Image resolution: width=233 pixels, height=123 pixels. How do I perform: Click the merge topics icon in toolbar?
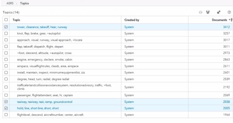pyautogui.click(x=208, y=12)
